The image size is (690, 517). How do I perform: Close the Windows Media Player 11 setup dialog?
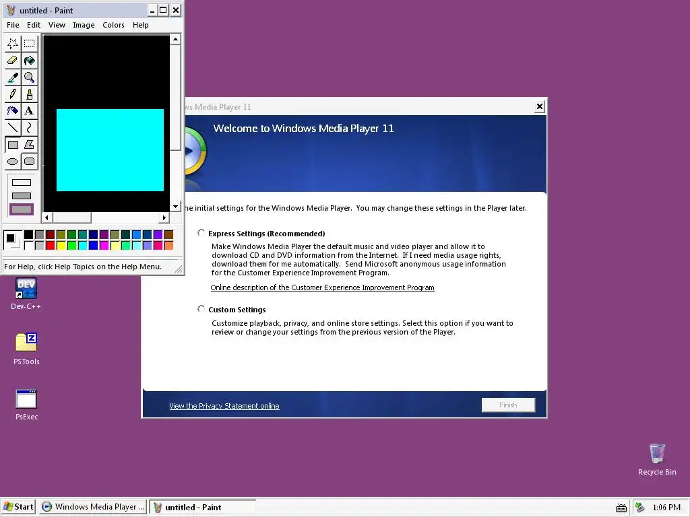coord(540,106)
